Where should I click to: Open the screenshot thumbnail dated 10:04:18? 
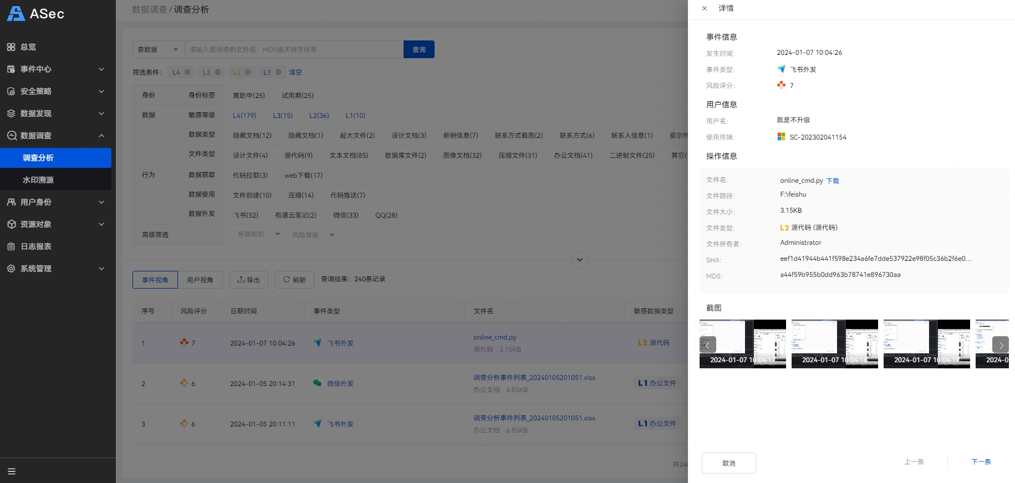835,343
